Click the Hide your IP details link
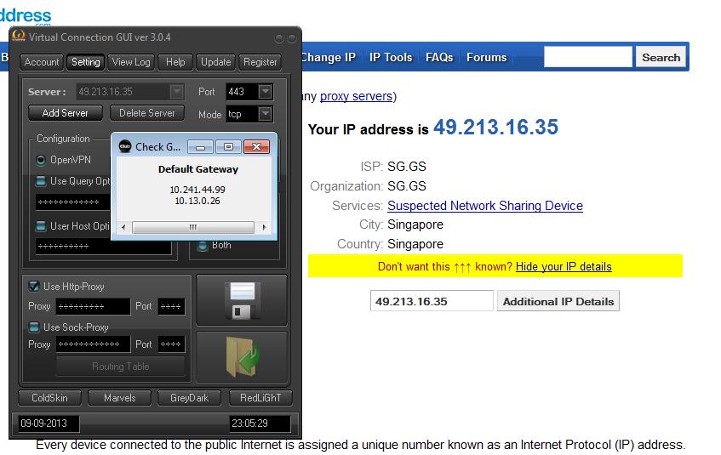Viewport: 721px width, 455px height. 564,266
